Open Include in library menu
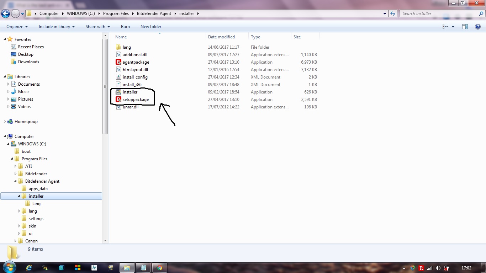 point(57,27)
